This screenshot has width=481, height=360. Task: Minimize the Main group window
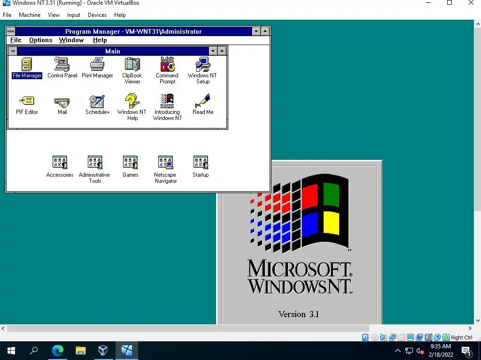click(x=213, y=51)
